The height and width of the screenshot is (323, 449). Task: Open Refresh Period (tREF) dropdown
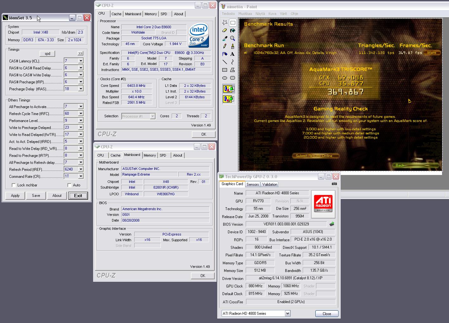(81, 169)
